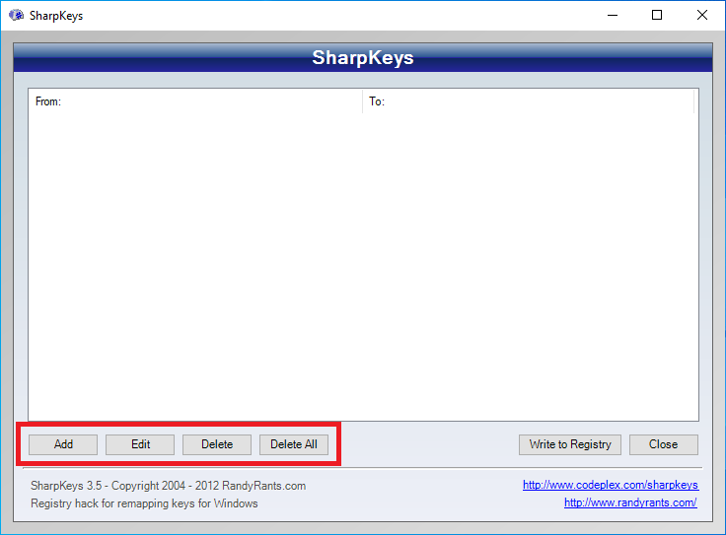Image resolution: width=726 pixels, height=535 pixels.
Task: Close the window using the title bar X
Action: click(x=702, y=16)
